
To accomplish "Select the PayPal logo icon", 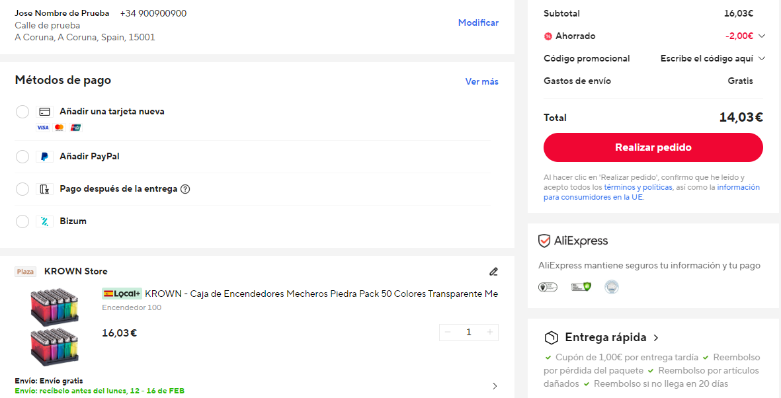I will tap(44, 157).
